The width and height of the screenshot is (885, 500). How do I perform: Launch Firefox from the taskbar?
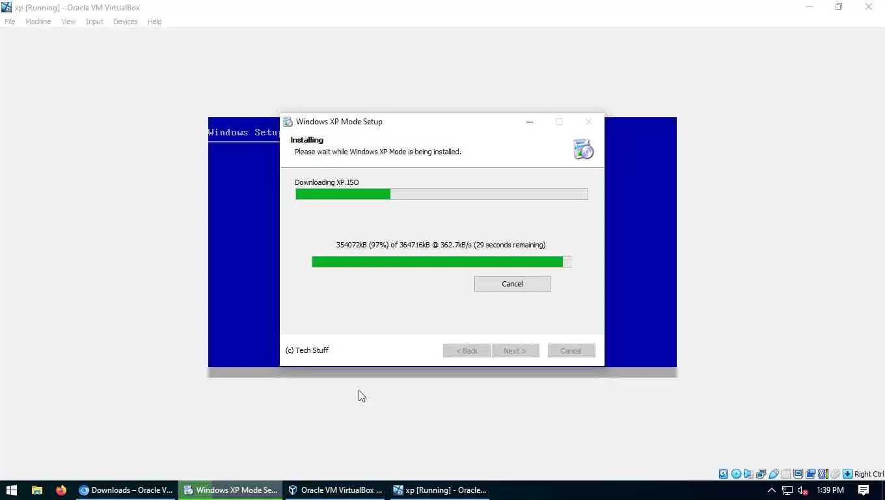coord(61,490)
